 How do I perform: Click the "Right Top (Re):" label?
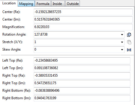tap(14, 75)
